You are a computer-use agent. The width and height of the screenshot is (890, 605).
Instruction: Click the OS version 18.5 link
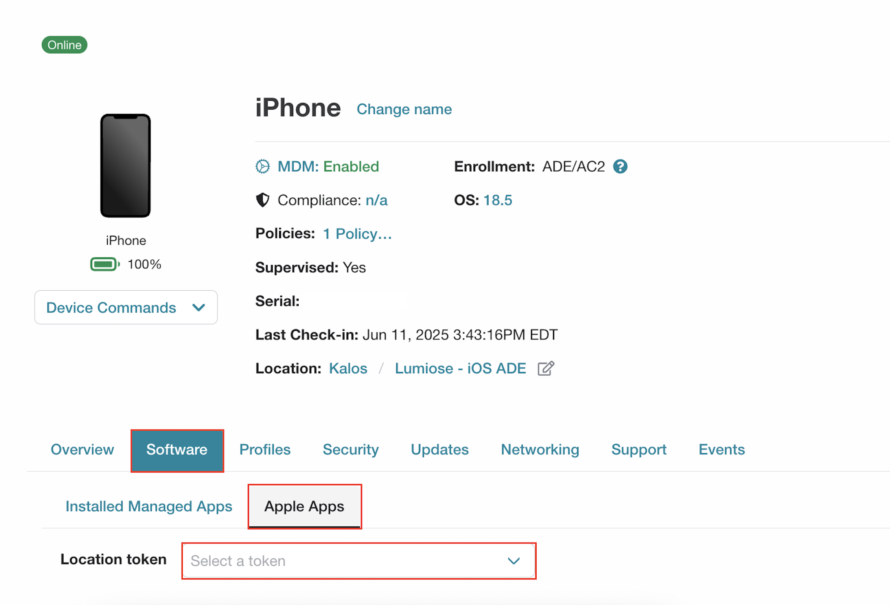(x=498, y=200)
